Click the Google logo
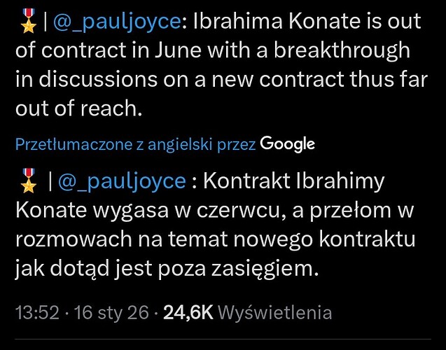This screenshot has width=446, height=350. coord(287,144)
